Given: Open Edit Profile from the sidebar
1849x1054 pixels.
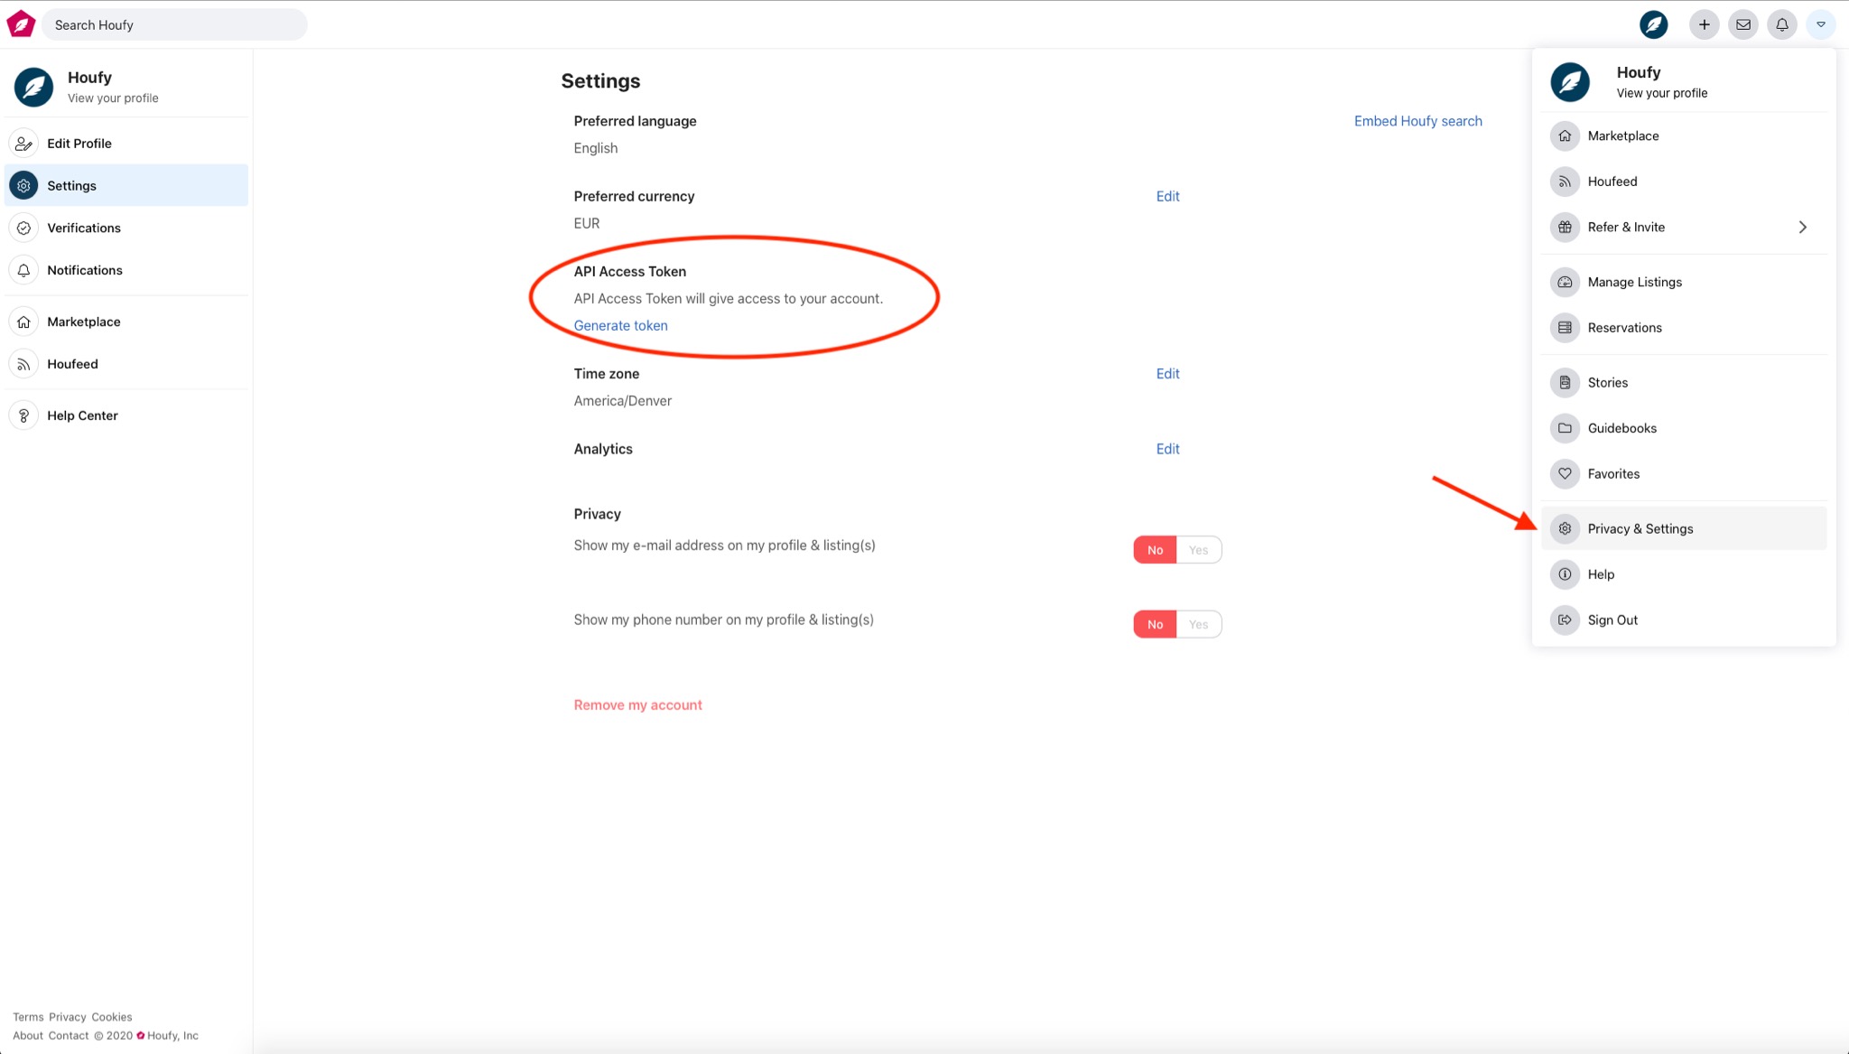Looking at the screenshot, I should coord(126,144).
